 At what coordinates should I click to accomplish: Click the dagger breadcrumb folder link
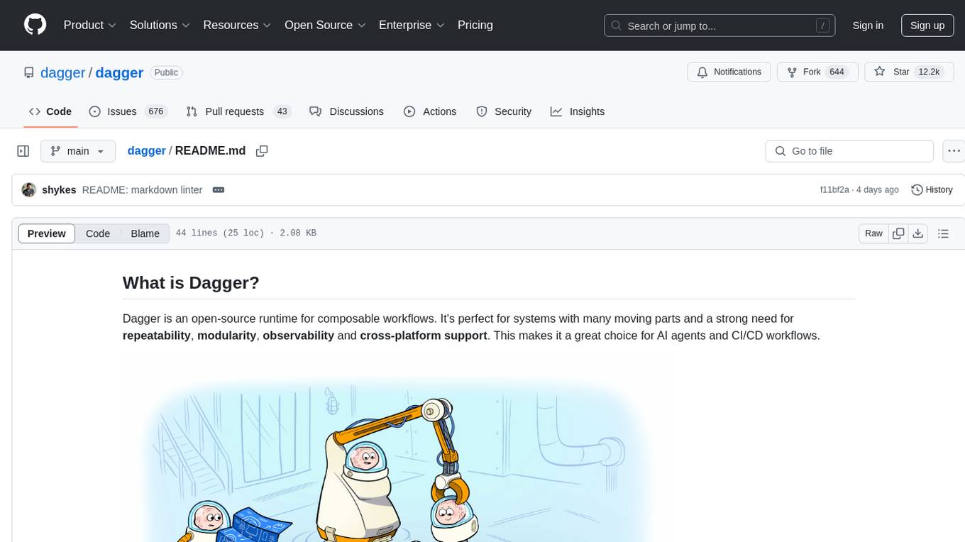click(x=146, y=151)
